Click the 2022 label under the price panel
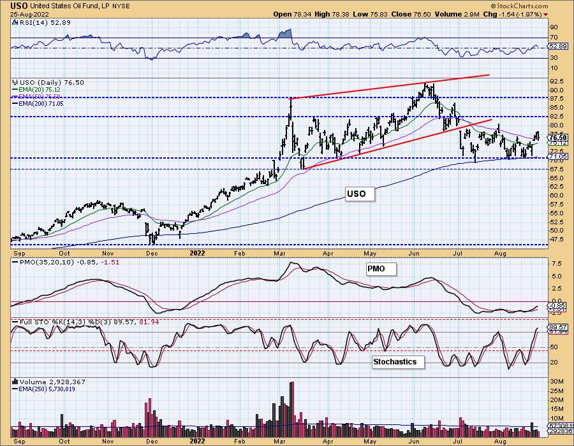Viewport: 574px width, 446px height. [x=197, y=253]
